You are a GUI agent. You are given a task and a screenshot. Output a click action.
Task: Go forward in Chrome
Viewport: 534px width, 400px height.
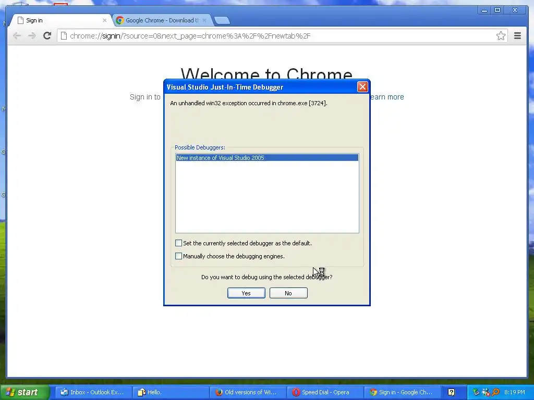point(32,36)
